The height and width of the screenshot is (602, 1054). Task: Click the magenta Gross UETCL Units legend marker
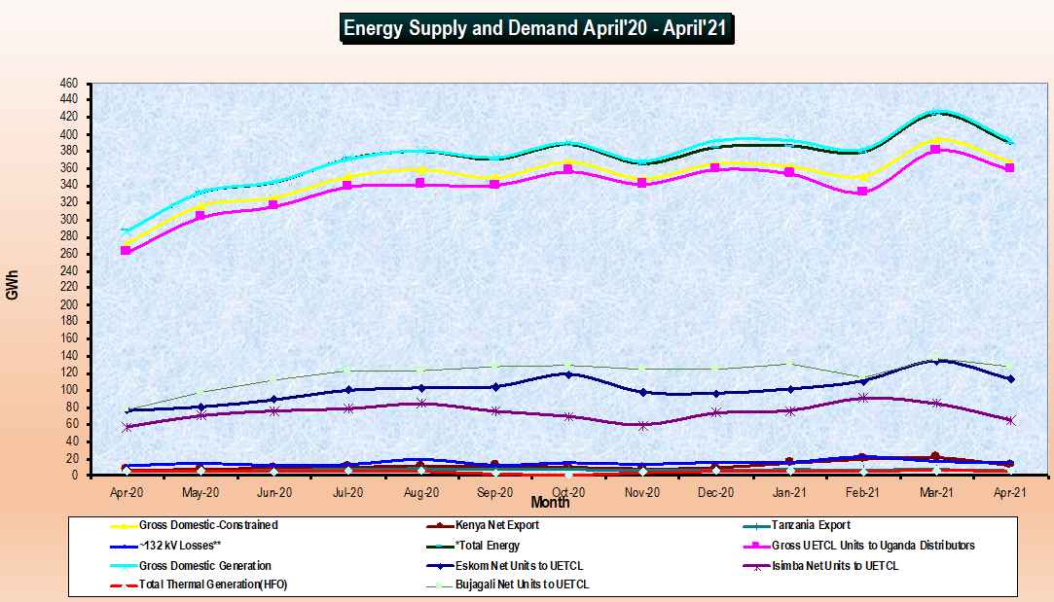point(756,546)
